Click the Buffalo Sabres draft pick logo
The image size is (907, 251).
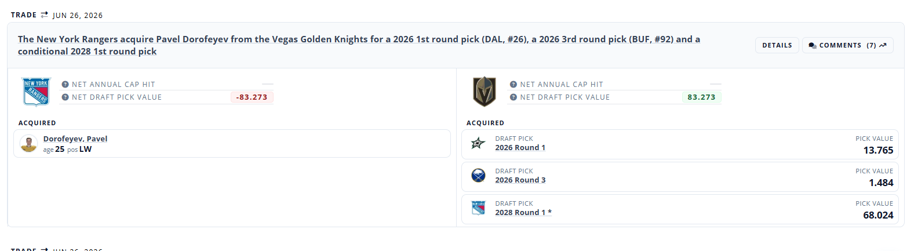click(x=478, y=176)
